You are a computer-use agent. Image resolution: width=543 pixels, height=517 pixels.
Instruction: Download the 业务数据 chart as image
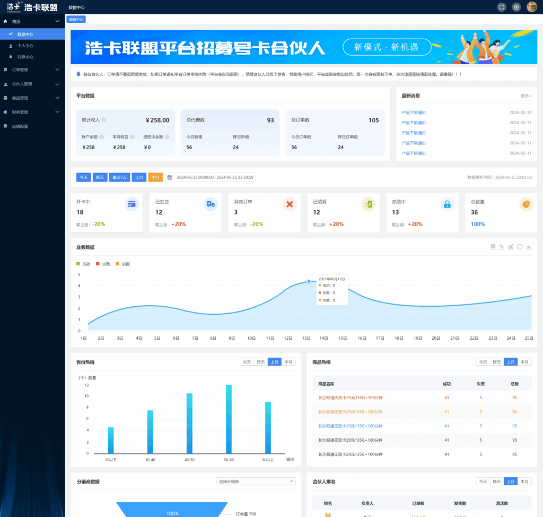click(529, 247)
